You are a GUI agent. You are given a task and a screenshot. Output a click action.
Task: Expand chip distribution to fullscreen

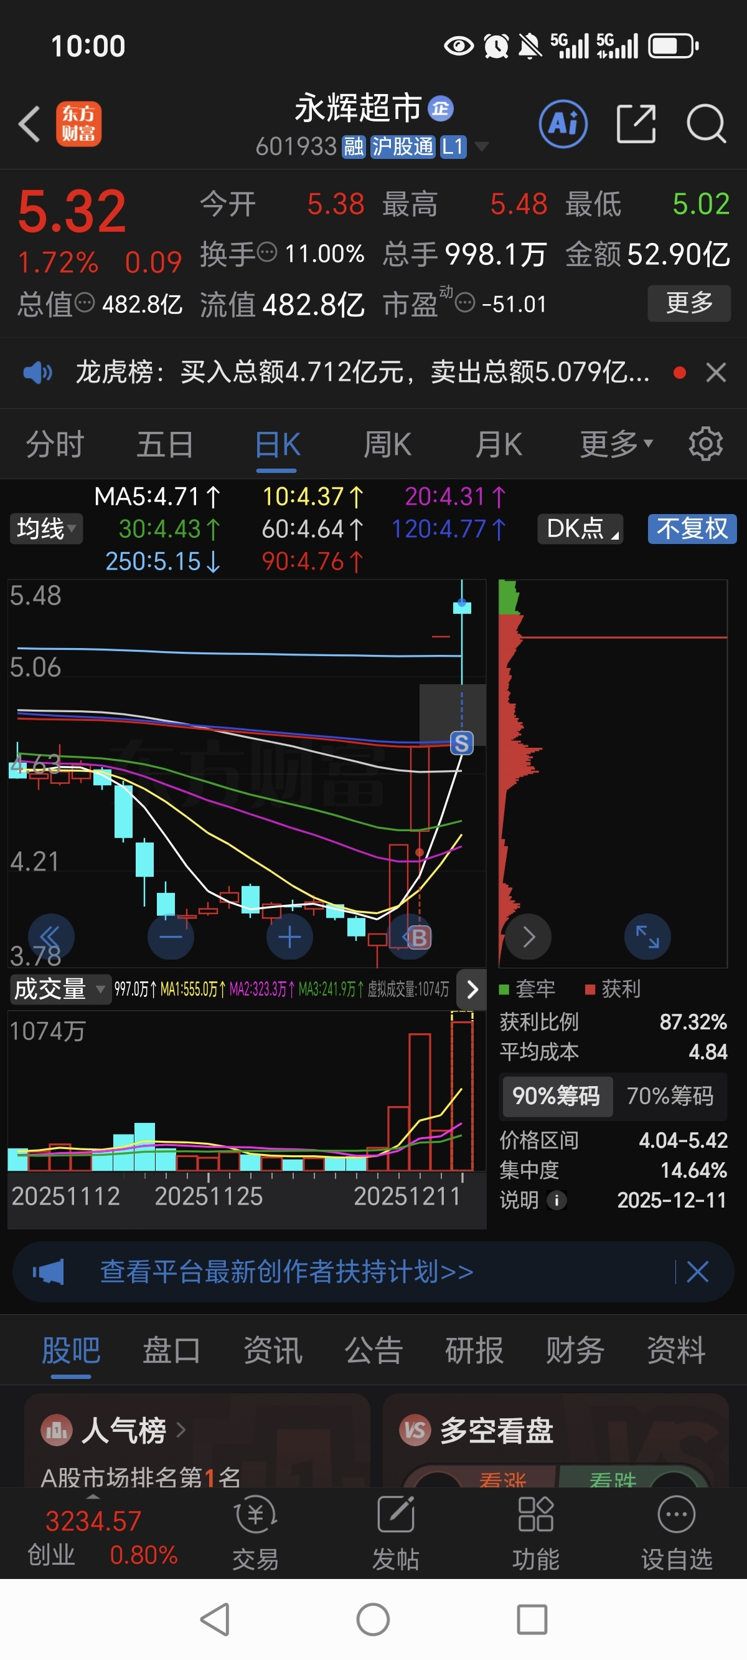click(647, 937)
